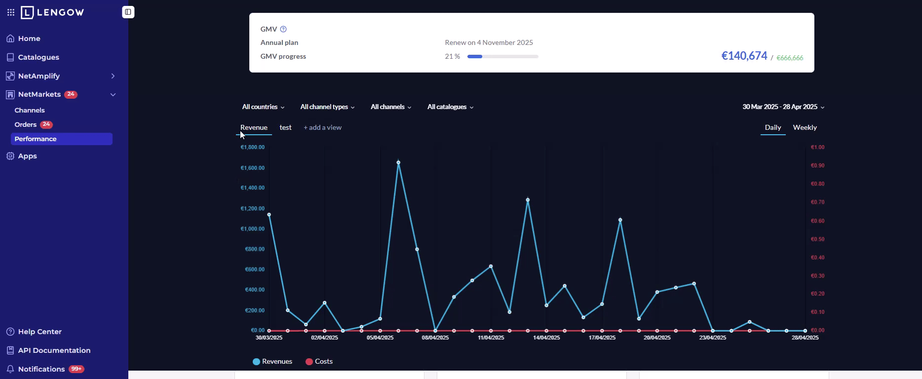Open the All countries dropdown
The width and height of the screenshot is (922, 379).
coord(263,107)
